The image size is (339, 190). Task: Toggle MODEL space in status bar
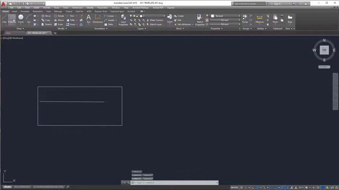tap(235, 188)
